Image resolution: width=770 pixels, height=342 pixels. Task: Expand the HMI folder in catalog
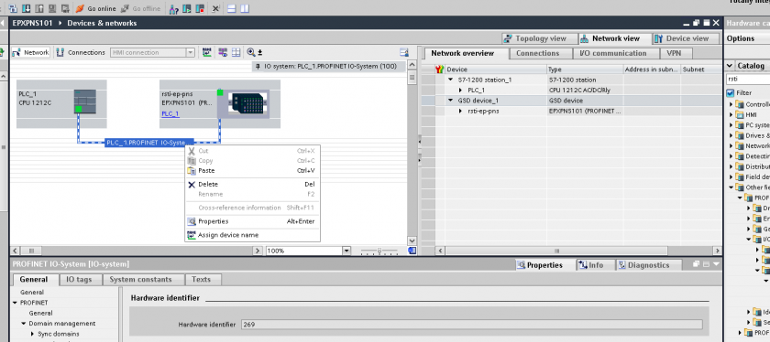click(731, 114)
